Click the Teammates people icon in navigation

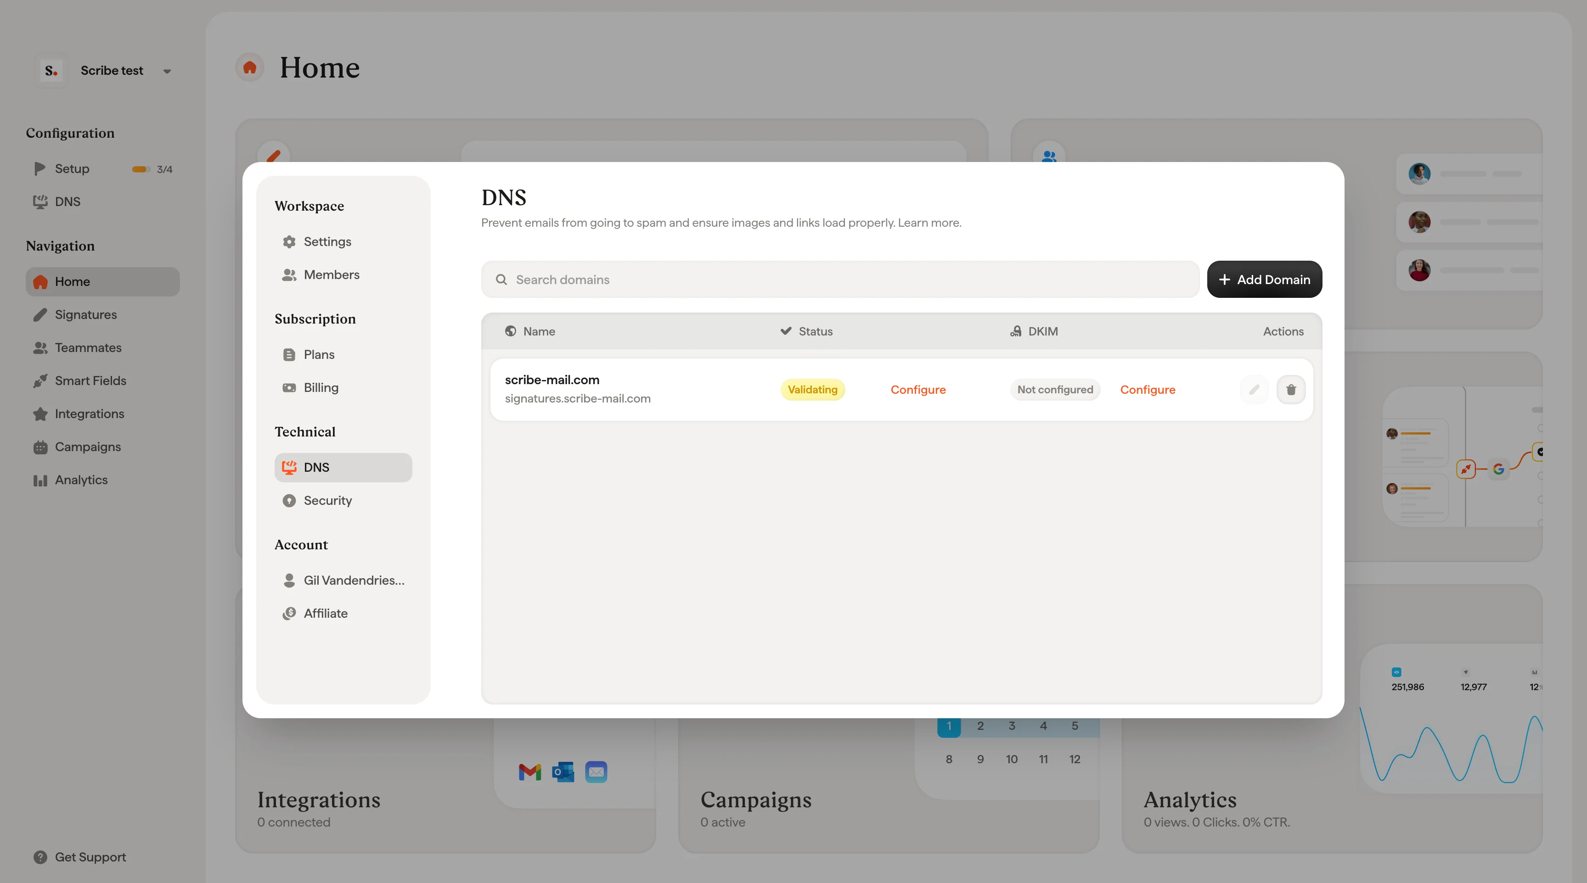pyautogui.click(x=40, y=348)
